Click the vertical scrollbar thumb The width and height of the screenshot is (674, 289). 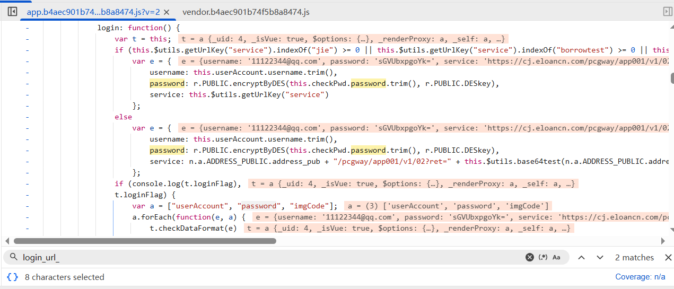tap(671, 78)
